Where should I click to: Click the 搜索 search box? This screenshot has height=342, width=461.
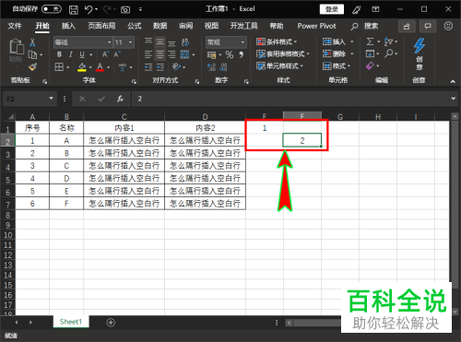[x=364, y=27]
